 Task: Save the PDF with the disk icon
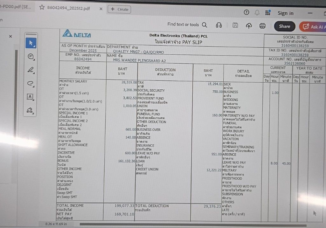point(235,25)
